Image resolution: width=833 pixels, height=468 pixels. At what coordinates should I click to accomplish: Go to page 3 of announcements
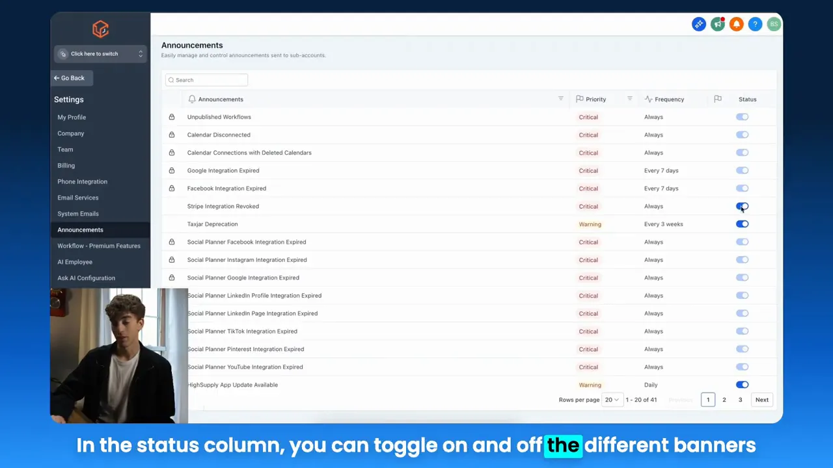click(x=740, y=400)
